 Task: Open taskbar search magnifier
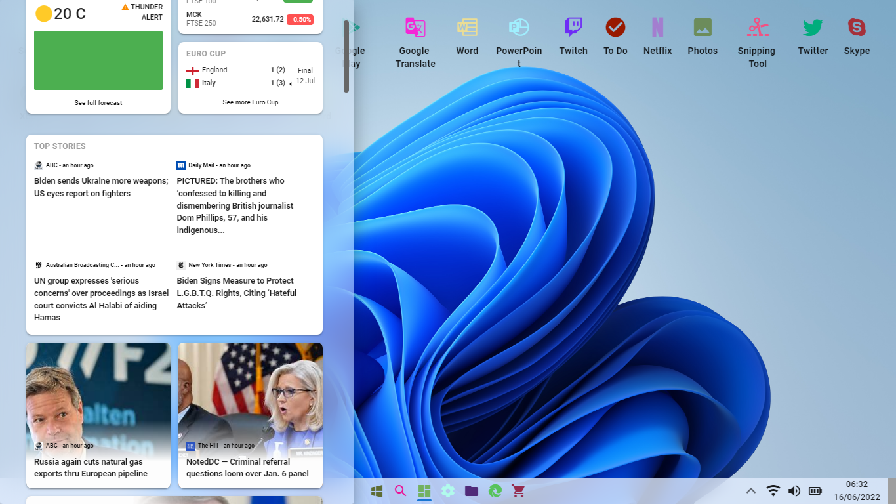pyautogui.click(x=400, y=491)
